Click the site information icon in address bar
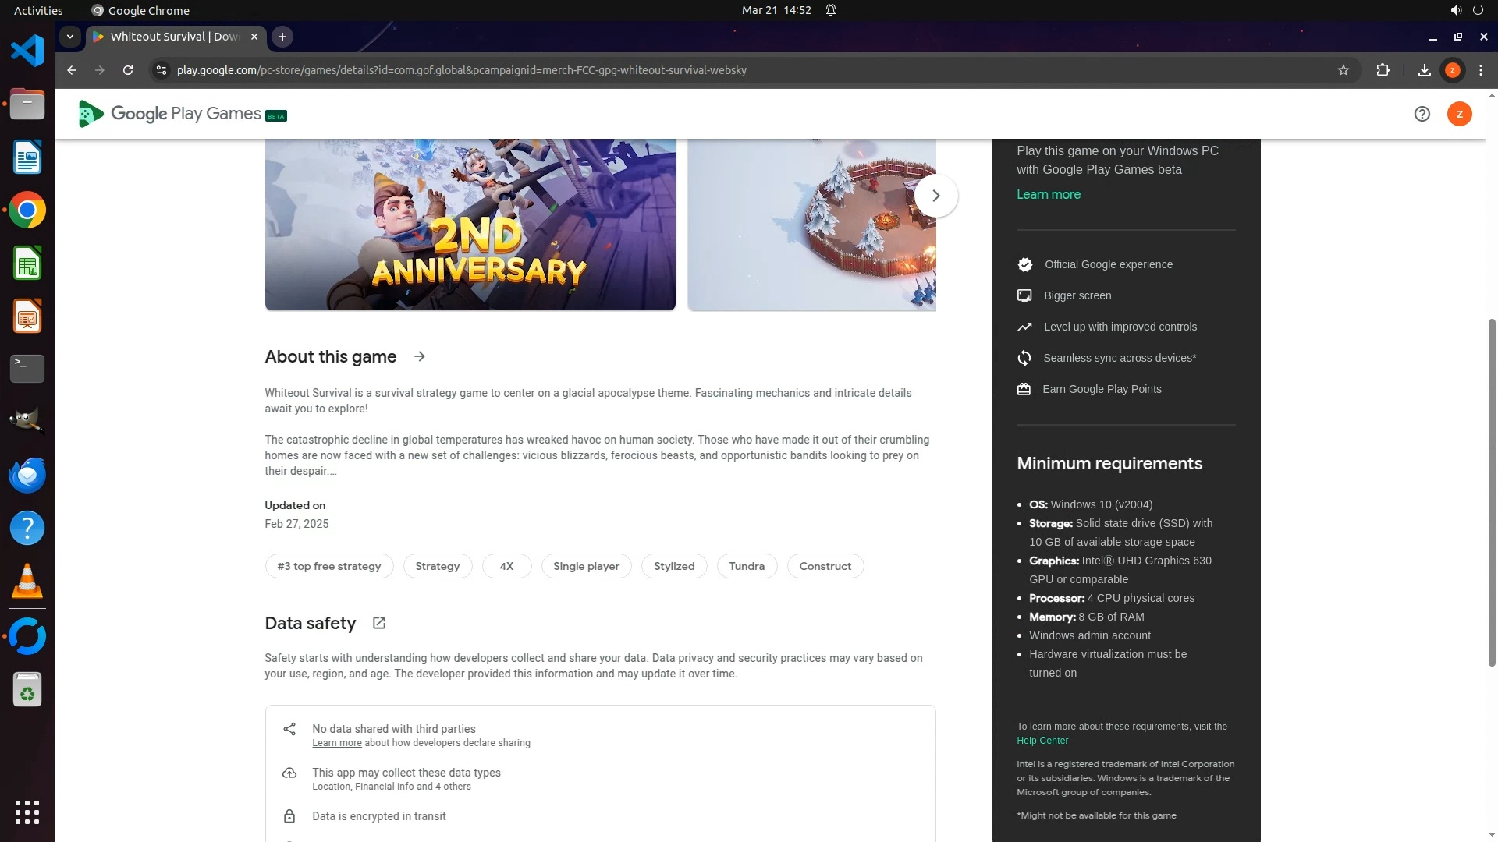 click(161, 70)
